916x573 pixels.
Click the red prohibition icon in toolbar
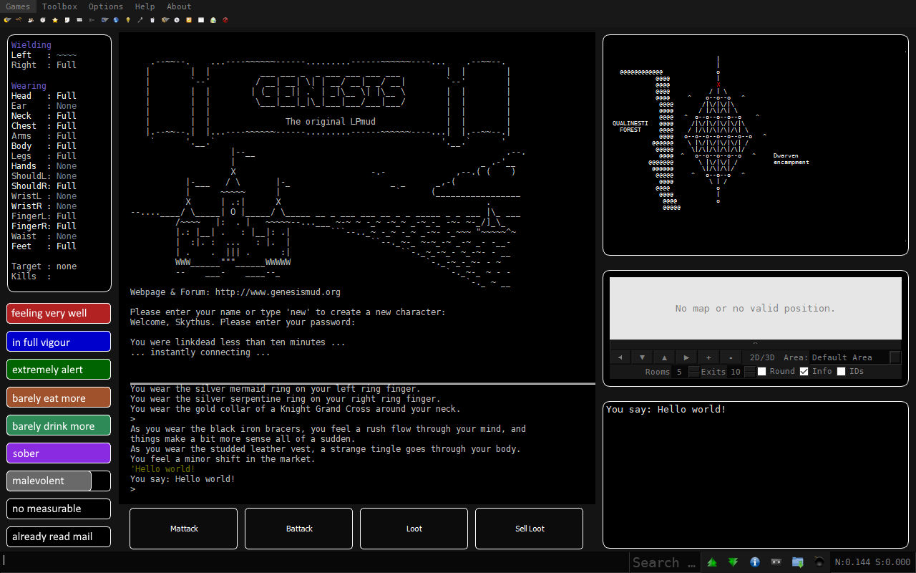[x=225, y=20]
